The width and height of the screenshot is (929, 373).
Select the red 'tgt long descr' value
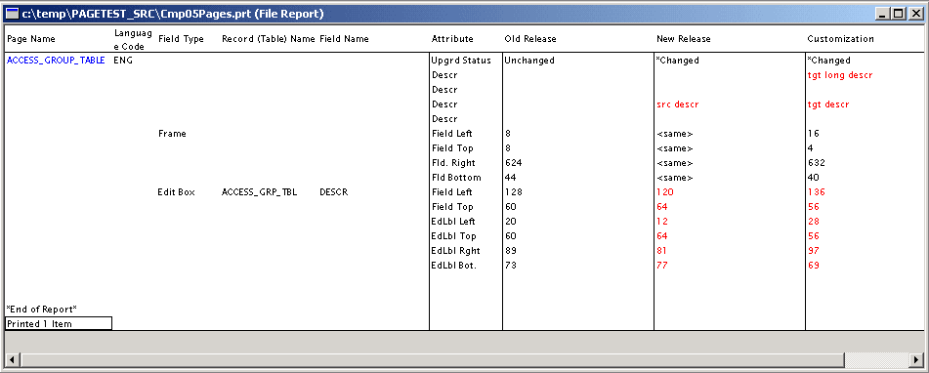pyautogui.click(x=839, y=75)
